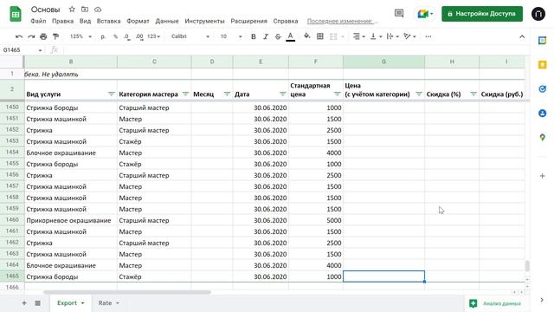
Task: Get add-ons with plus icon
Action: click(543, 176)
